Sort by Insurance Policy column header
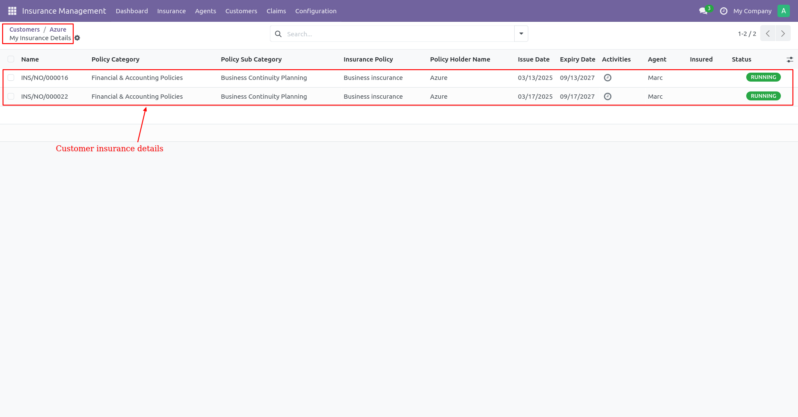Image resolution: width=798 pixels, height=417 pixels. point(368,59)
